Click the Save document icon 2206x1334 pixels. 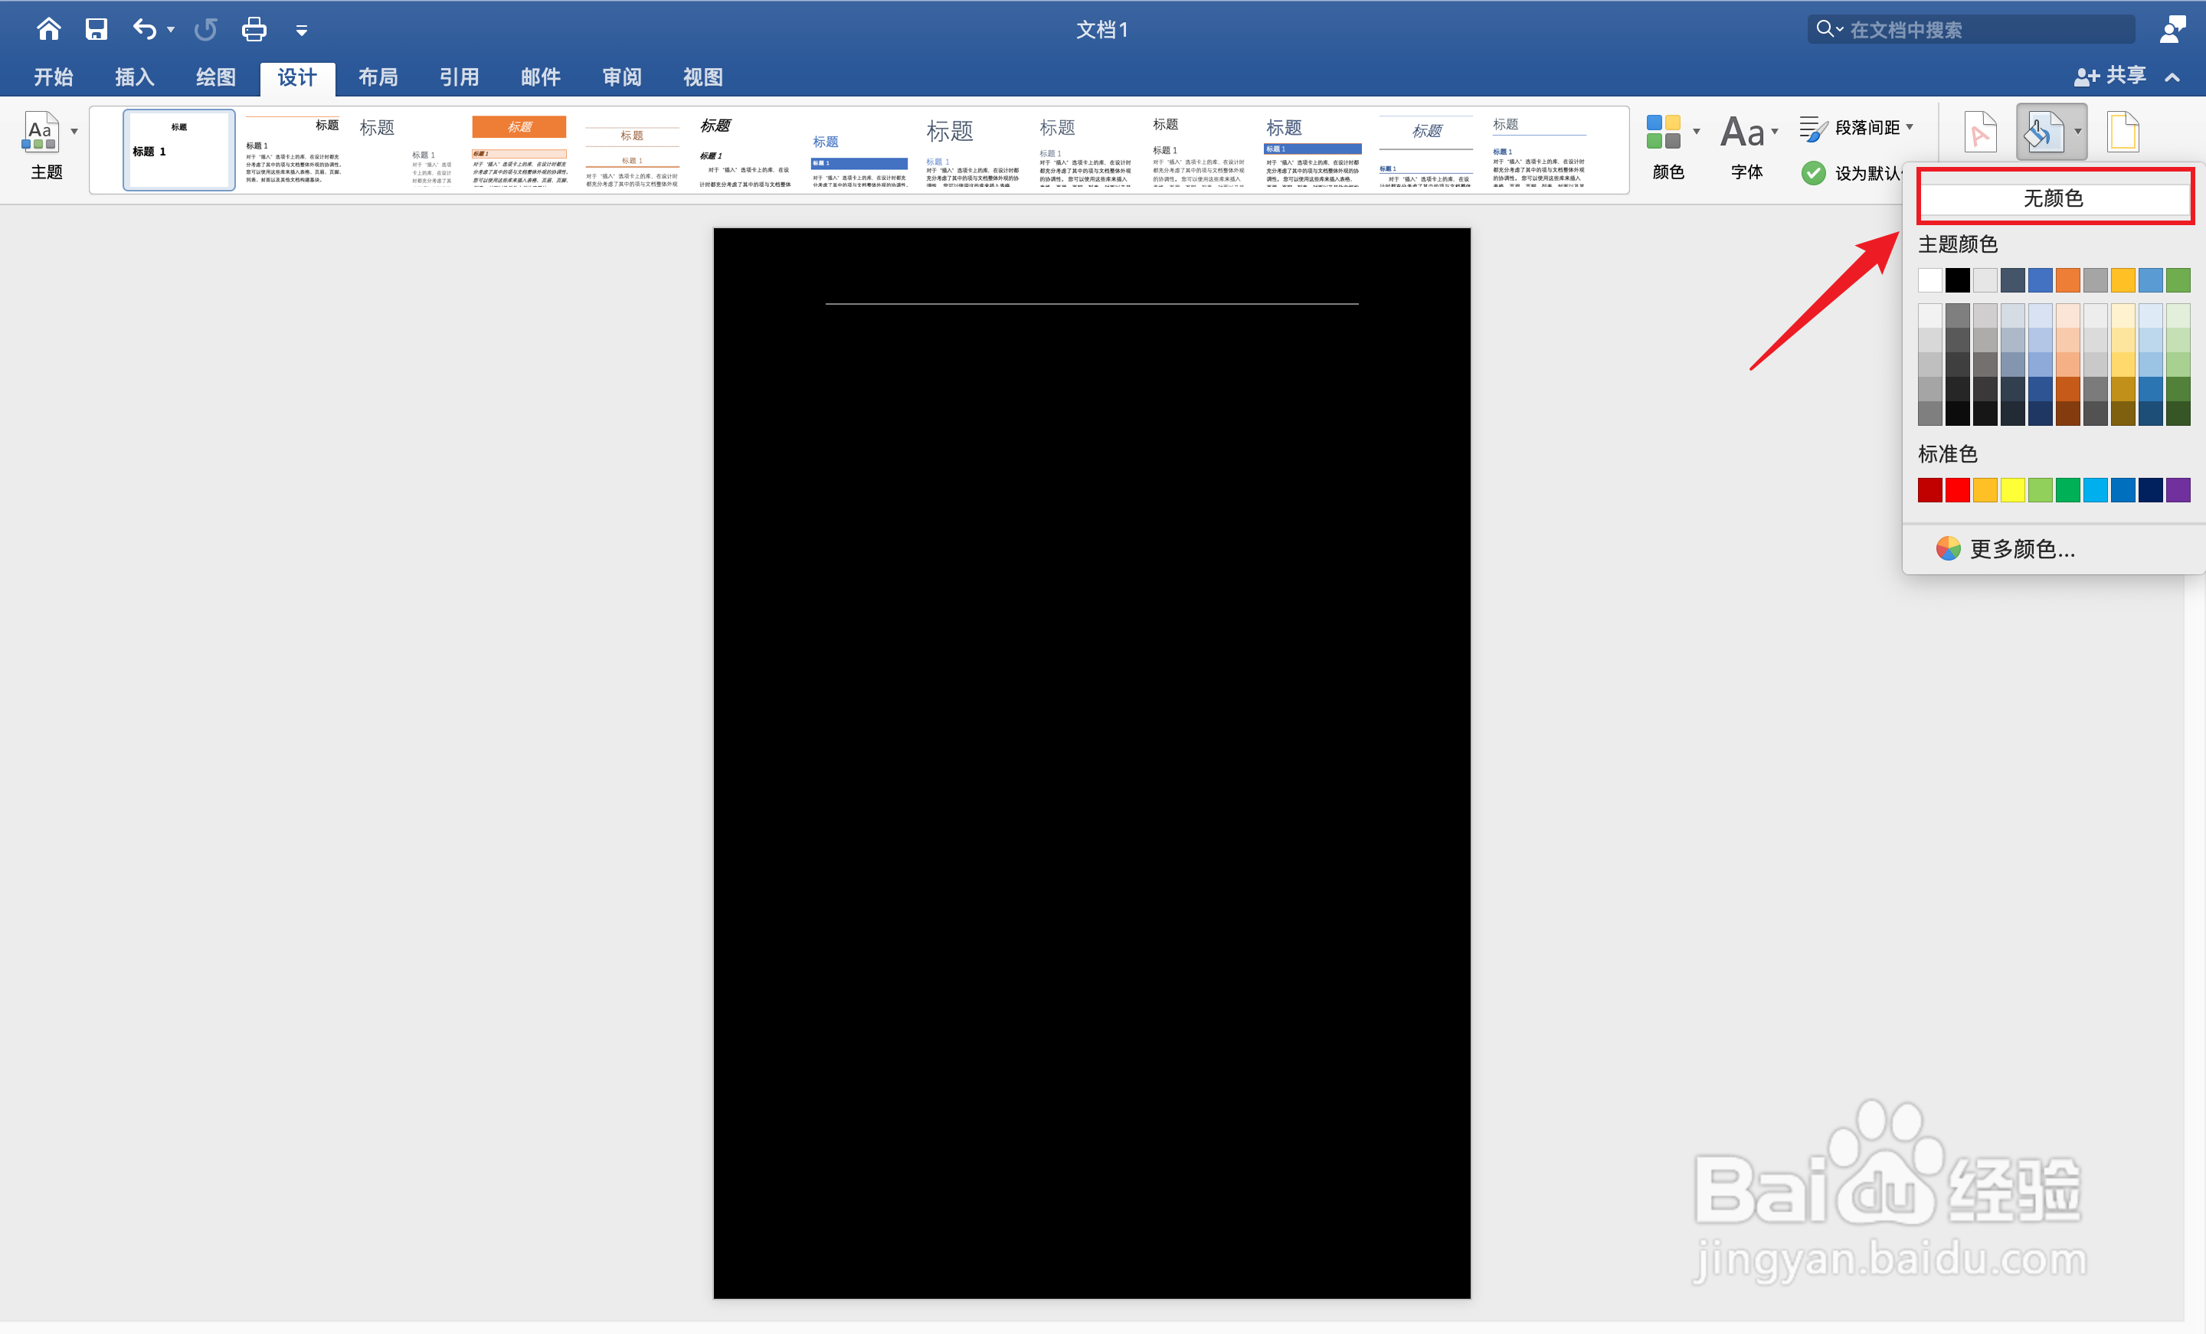tap(96, 30)
